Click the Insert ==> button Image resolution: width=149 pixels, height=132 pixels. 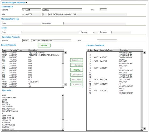[x=77, y=60]
